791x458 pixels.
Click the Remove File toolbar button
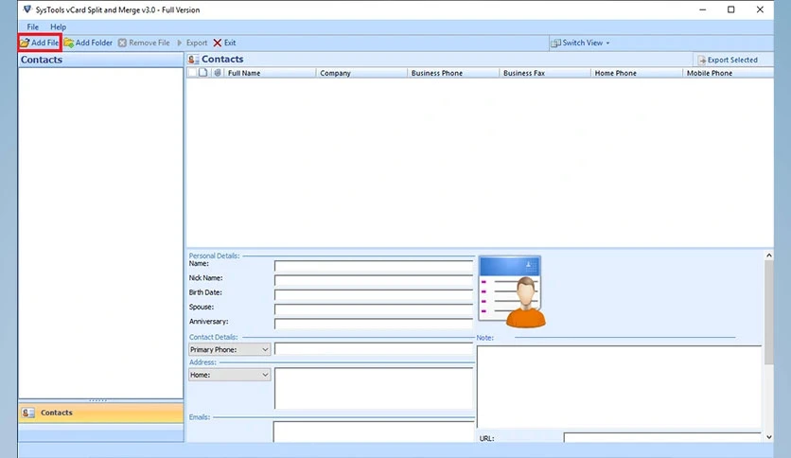pyautogui.click(x=144, y=43)
